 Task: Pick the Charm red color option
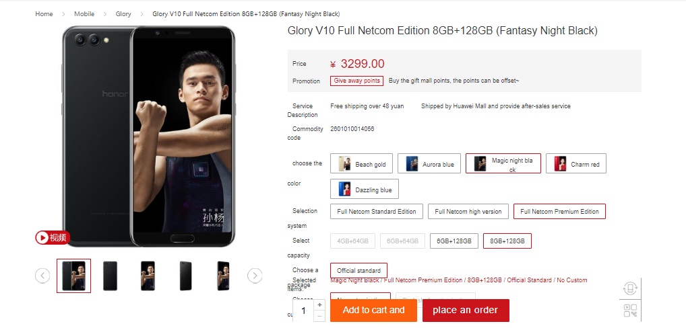[575, 163]
